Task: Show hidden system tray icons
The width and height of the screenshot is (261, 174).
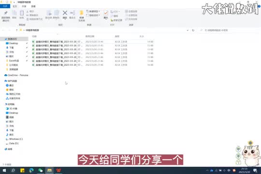Action: [207, 170]
